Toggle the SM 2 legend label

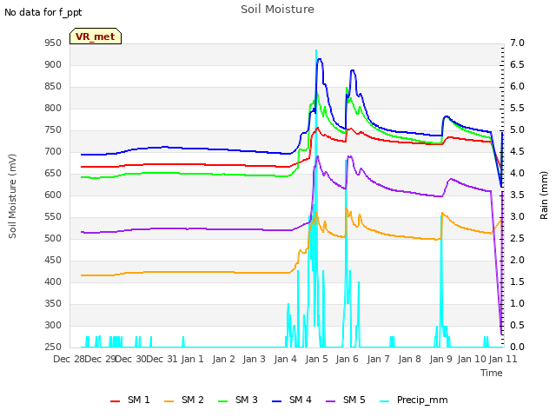(193, 400)
